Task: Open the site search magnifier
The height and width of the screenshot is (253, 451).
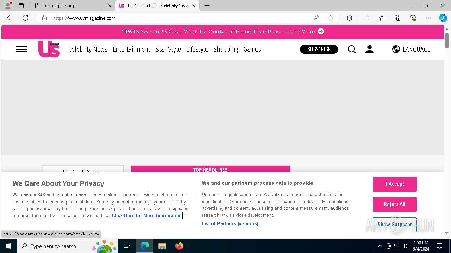Action: coord(352,49)
